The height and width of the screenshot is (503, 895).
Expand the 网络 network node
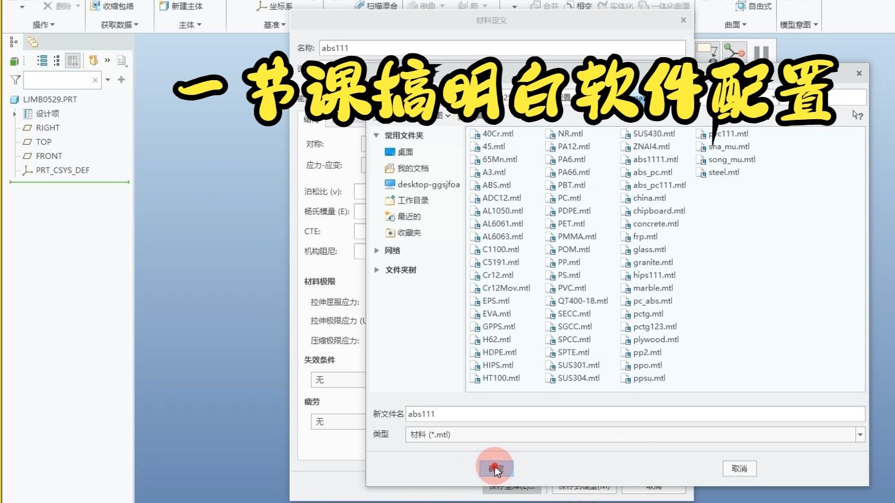click(x=391, y=251)
